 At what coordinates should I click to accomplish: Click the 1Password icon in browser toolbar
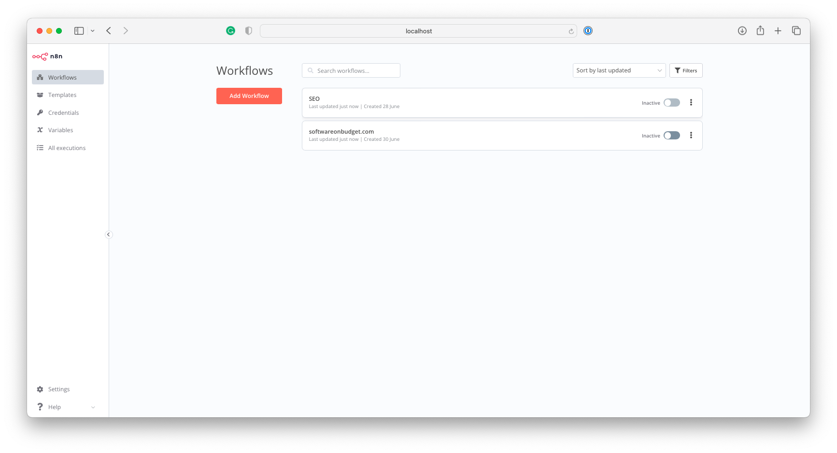tap(588, 30)
